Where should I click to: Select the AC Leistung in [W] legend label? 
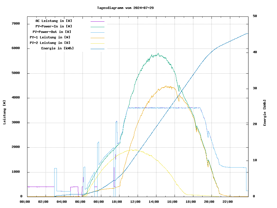click(54, 21)
